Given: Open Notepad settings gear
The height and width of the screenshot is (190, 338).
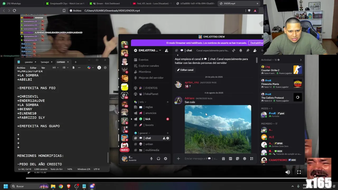Looking at the screenshot, I should tap(105, 68).
